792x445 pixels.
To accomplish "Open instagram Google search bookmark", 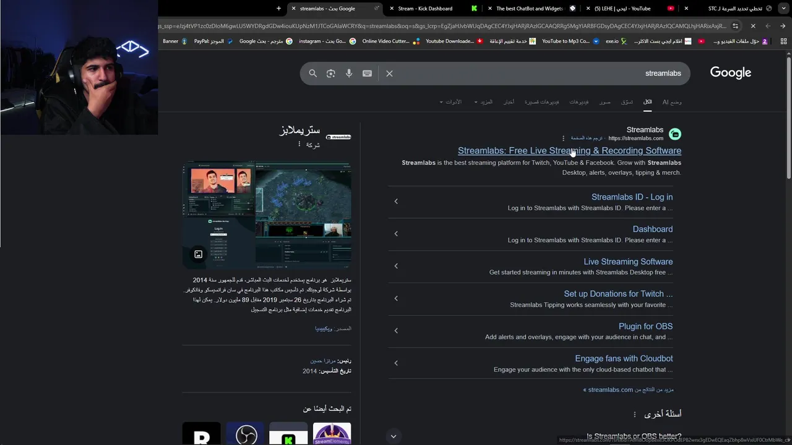I will coord(327,41).
